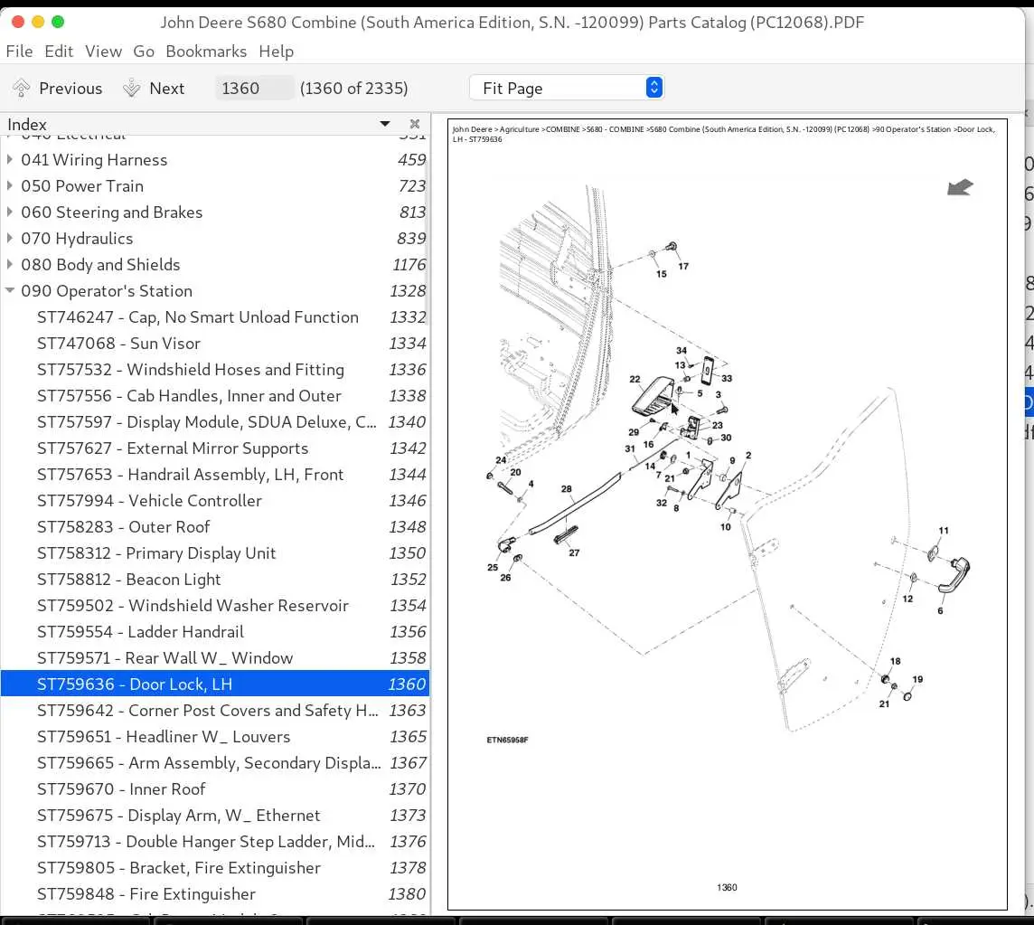Click the Previous page arrow icon
1034x925 pixels.
21,88
